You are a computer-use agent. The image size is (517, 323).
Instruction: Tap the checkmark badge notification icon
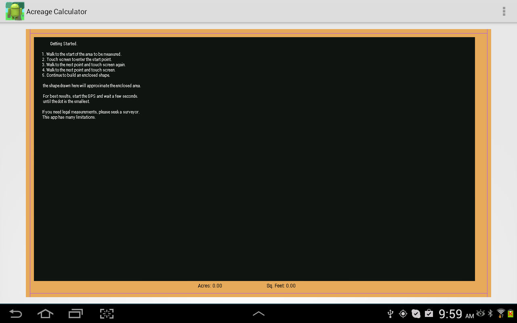click(416, 314)
